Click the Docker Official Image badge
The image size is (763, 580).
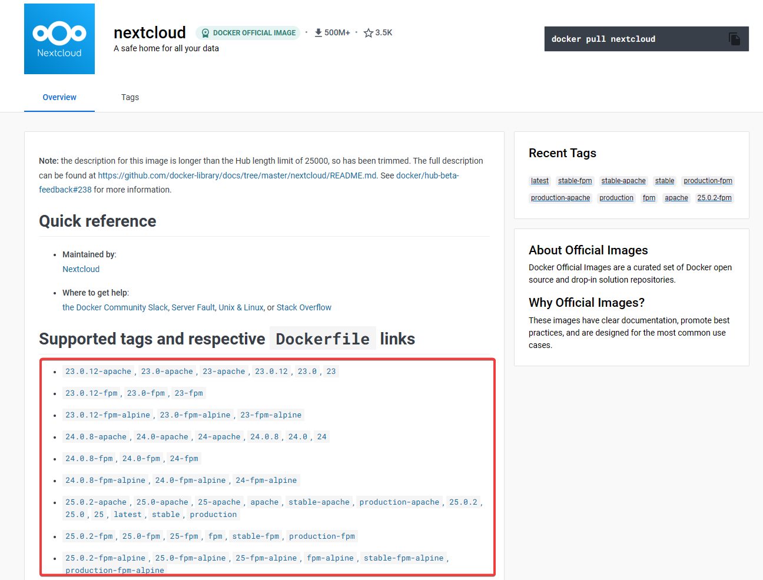248,33
